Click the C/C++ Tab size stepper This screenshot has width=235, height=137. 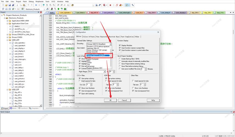[x=91, y=85]
